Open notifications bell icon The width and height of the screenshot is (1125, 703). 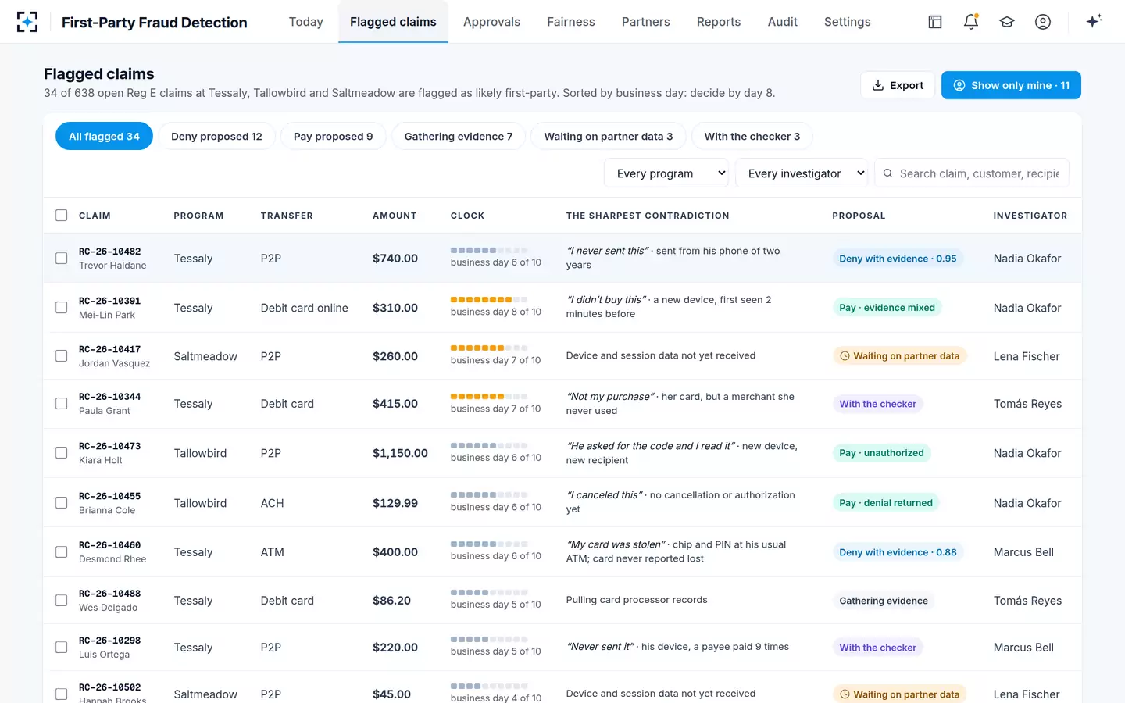(971, 22)
